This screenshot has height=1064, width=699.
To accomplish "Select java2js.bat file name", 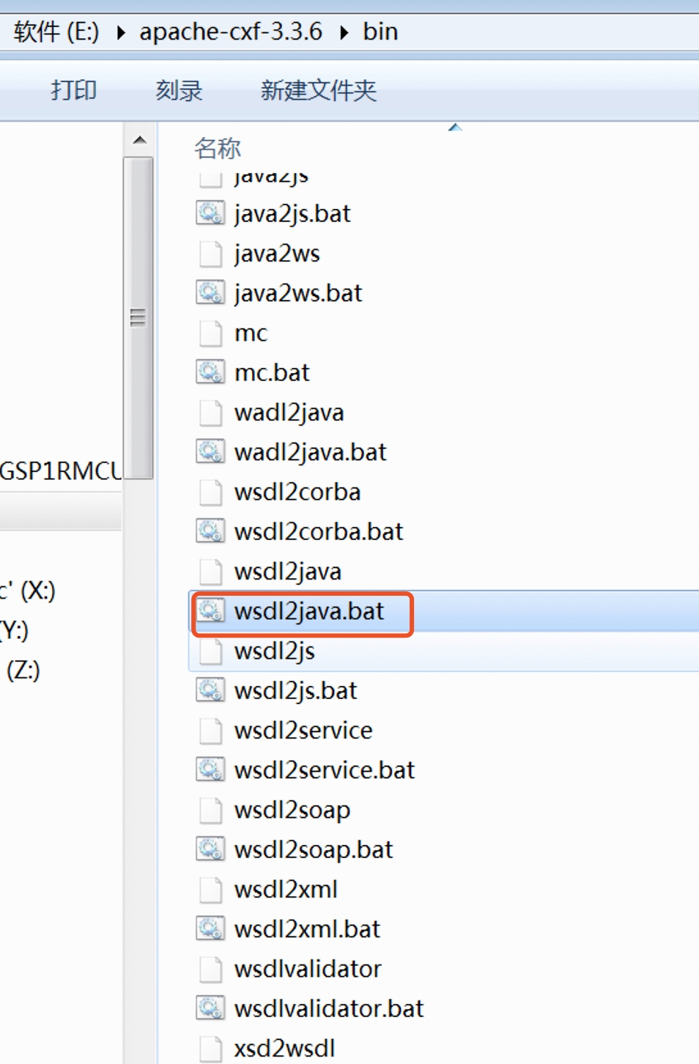I will point(292,213).
